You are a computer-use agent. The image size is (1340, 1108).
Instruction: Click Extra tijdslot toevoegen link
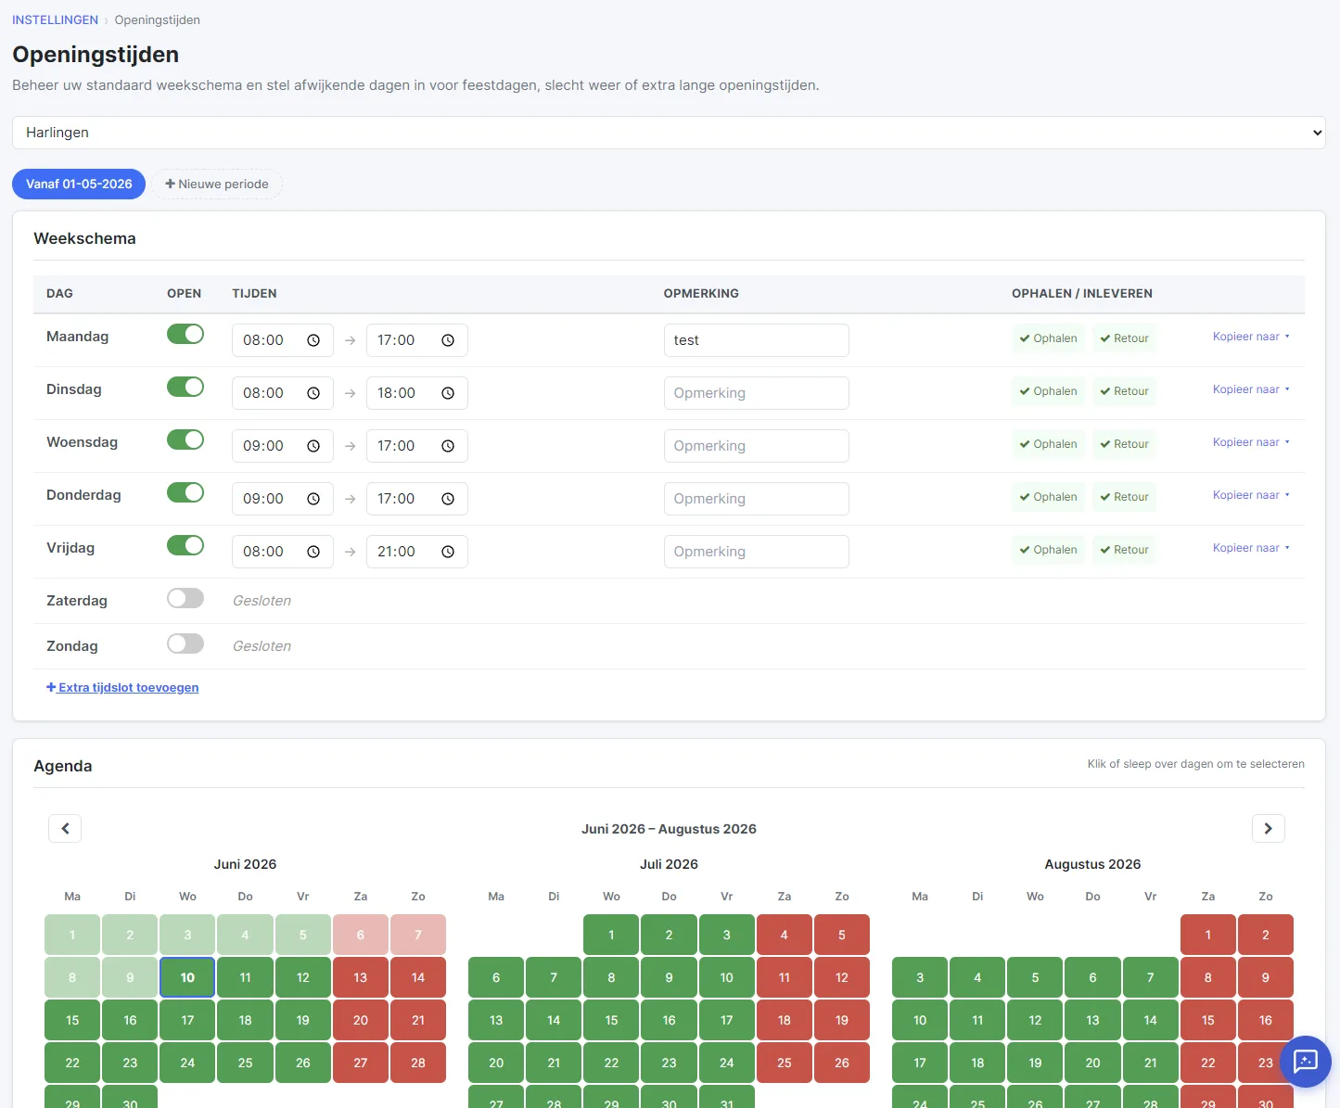pos(122,687)
